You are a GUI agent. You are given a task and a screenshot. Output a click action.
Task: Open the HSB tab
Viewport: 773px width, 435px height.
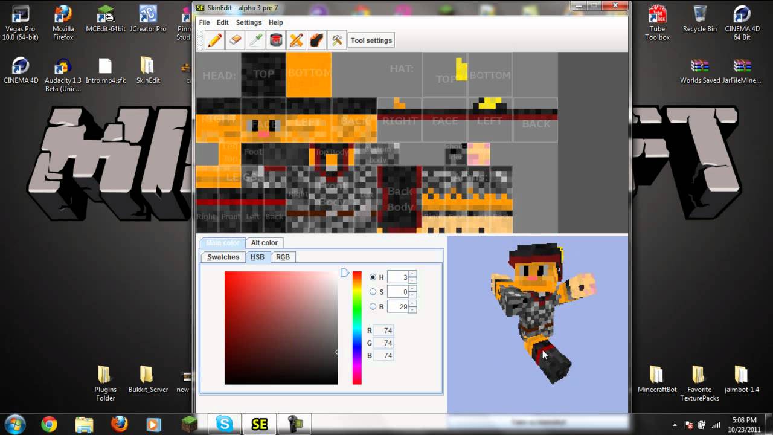tap(258, 257)
